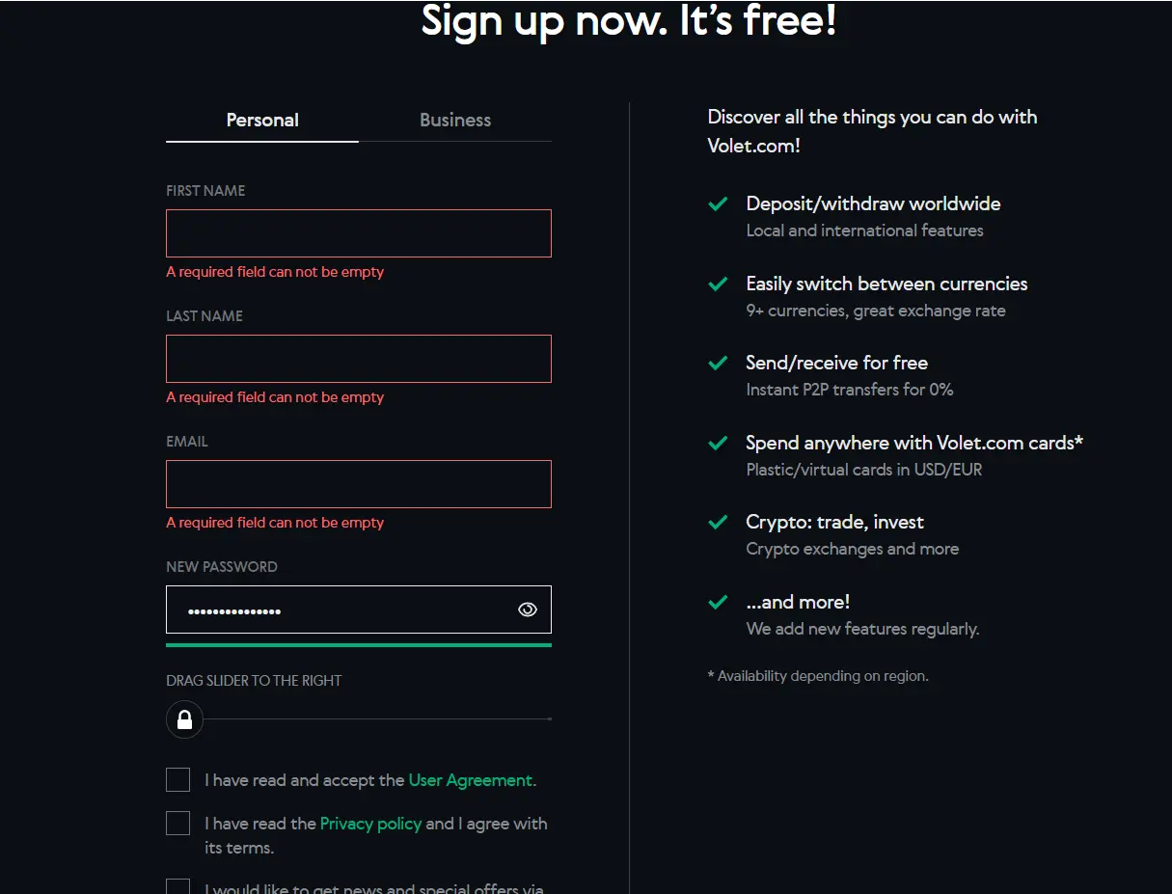
Task: Click checkmark next to Easily switch between currencies
Action: (718, 284)
